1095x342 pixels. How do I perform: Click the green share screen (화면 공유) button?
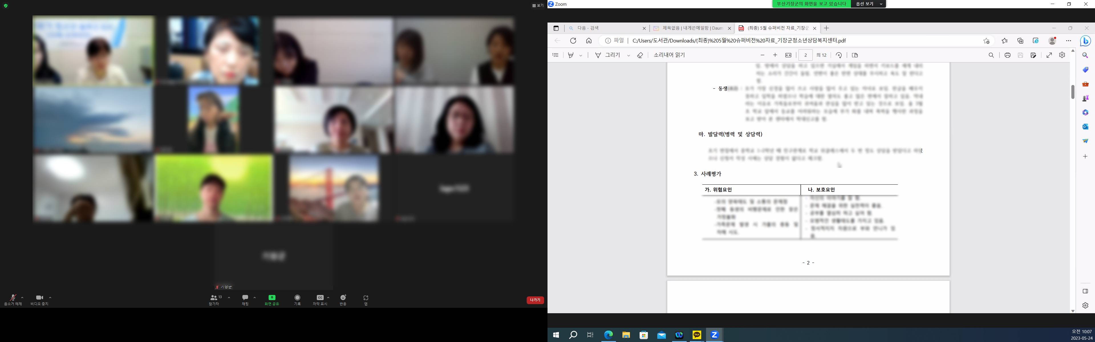click(x=272, y=300)
